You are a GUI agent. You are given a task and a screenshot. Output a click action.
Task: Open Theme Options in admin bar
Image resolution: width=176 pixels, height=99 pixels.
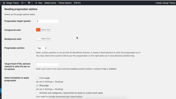coord(65,3)
